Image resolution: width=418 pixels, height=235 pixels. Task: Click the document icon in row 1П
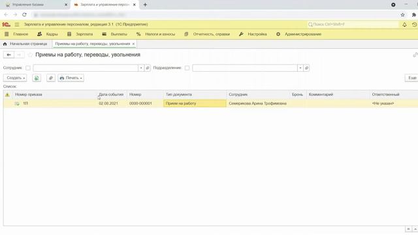(17, 103)
